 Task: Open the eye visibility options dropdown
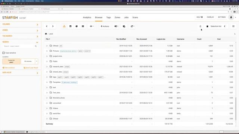91,26
